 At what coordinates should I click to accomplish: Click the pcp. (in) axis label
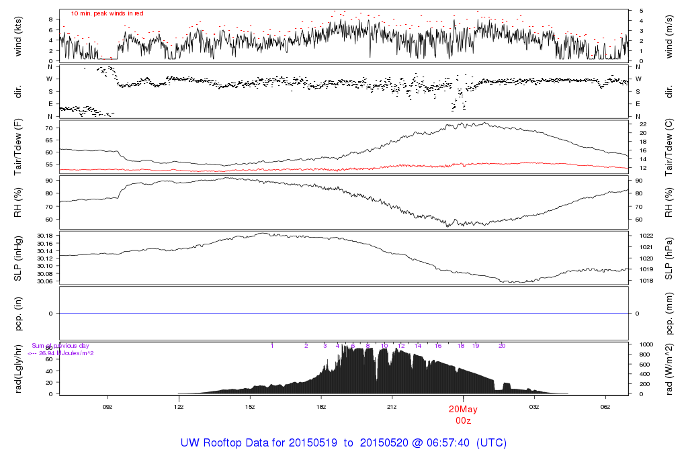(18, 314)
